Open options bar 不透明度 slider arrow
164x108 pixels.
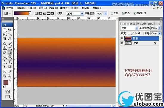click(105, 14)
